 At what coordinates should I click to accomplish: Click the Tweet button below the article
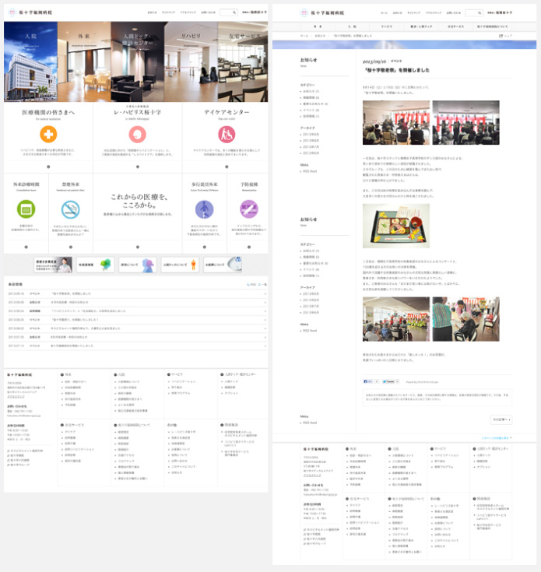coord(390,382)
